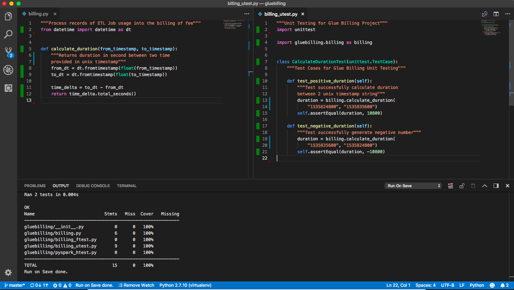This screenshot has height=290, width=514.
Task: Switch to the billing.py editor tab
Action: click(x=38, y=14)
